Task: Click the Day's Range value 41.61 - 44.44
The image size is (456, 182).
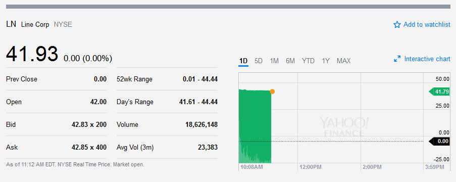Action: click(198, 102)
